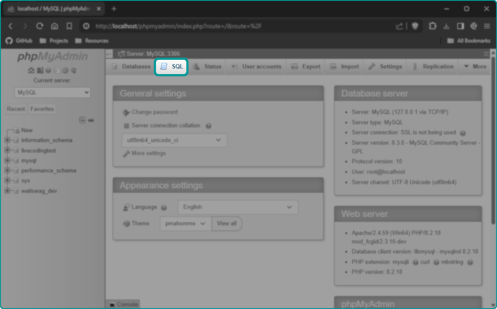Open the Brave shields icon

(415, 26)
